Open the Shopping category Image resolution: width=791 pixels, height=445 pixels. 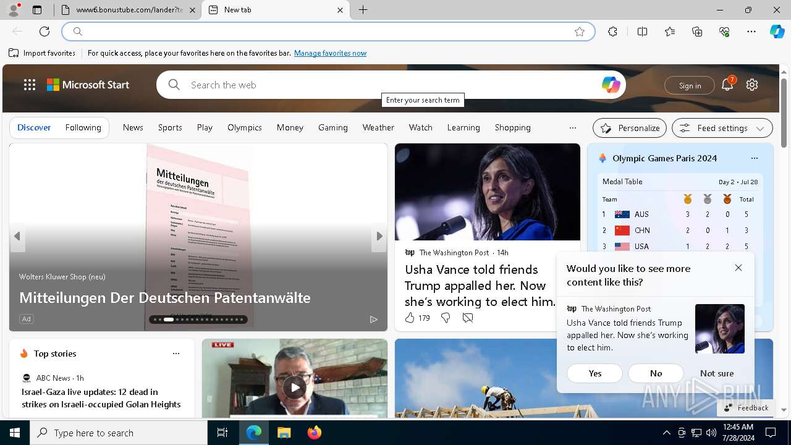(x=512, y=127)
